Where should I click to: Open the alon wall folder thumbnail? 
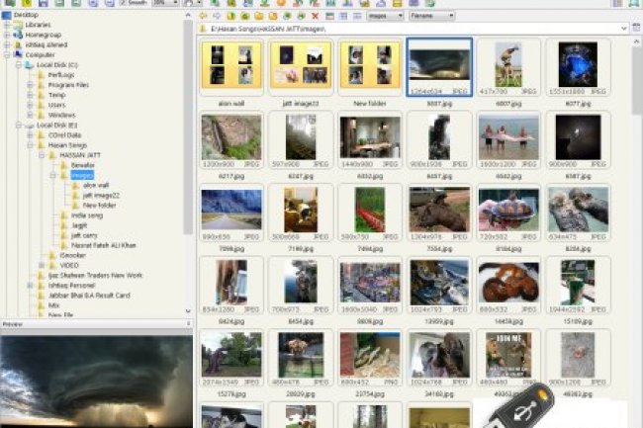[230, 68]
